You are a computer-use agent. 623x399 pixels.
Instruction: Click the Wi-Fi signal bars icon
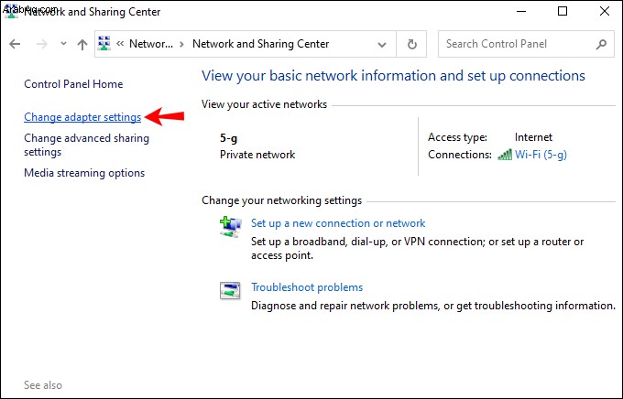tap(505, 155)
